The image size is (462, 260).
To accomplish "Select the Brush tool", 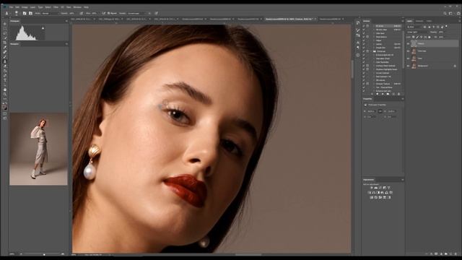I will [x=5, y=56].
